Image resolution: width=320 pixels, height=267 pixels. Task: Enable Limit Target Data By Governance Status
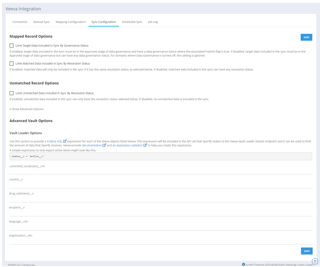(12, 45)
